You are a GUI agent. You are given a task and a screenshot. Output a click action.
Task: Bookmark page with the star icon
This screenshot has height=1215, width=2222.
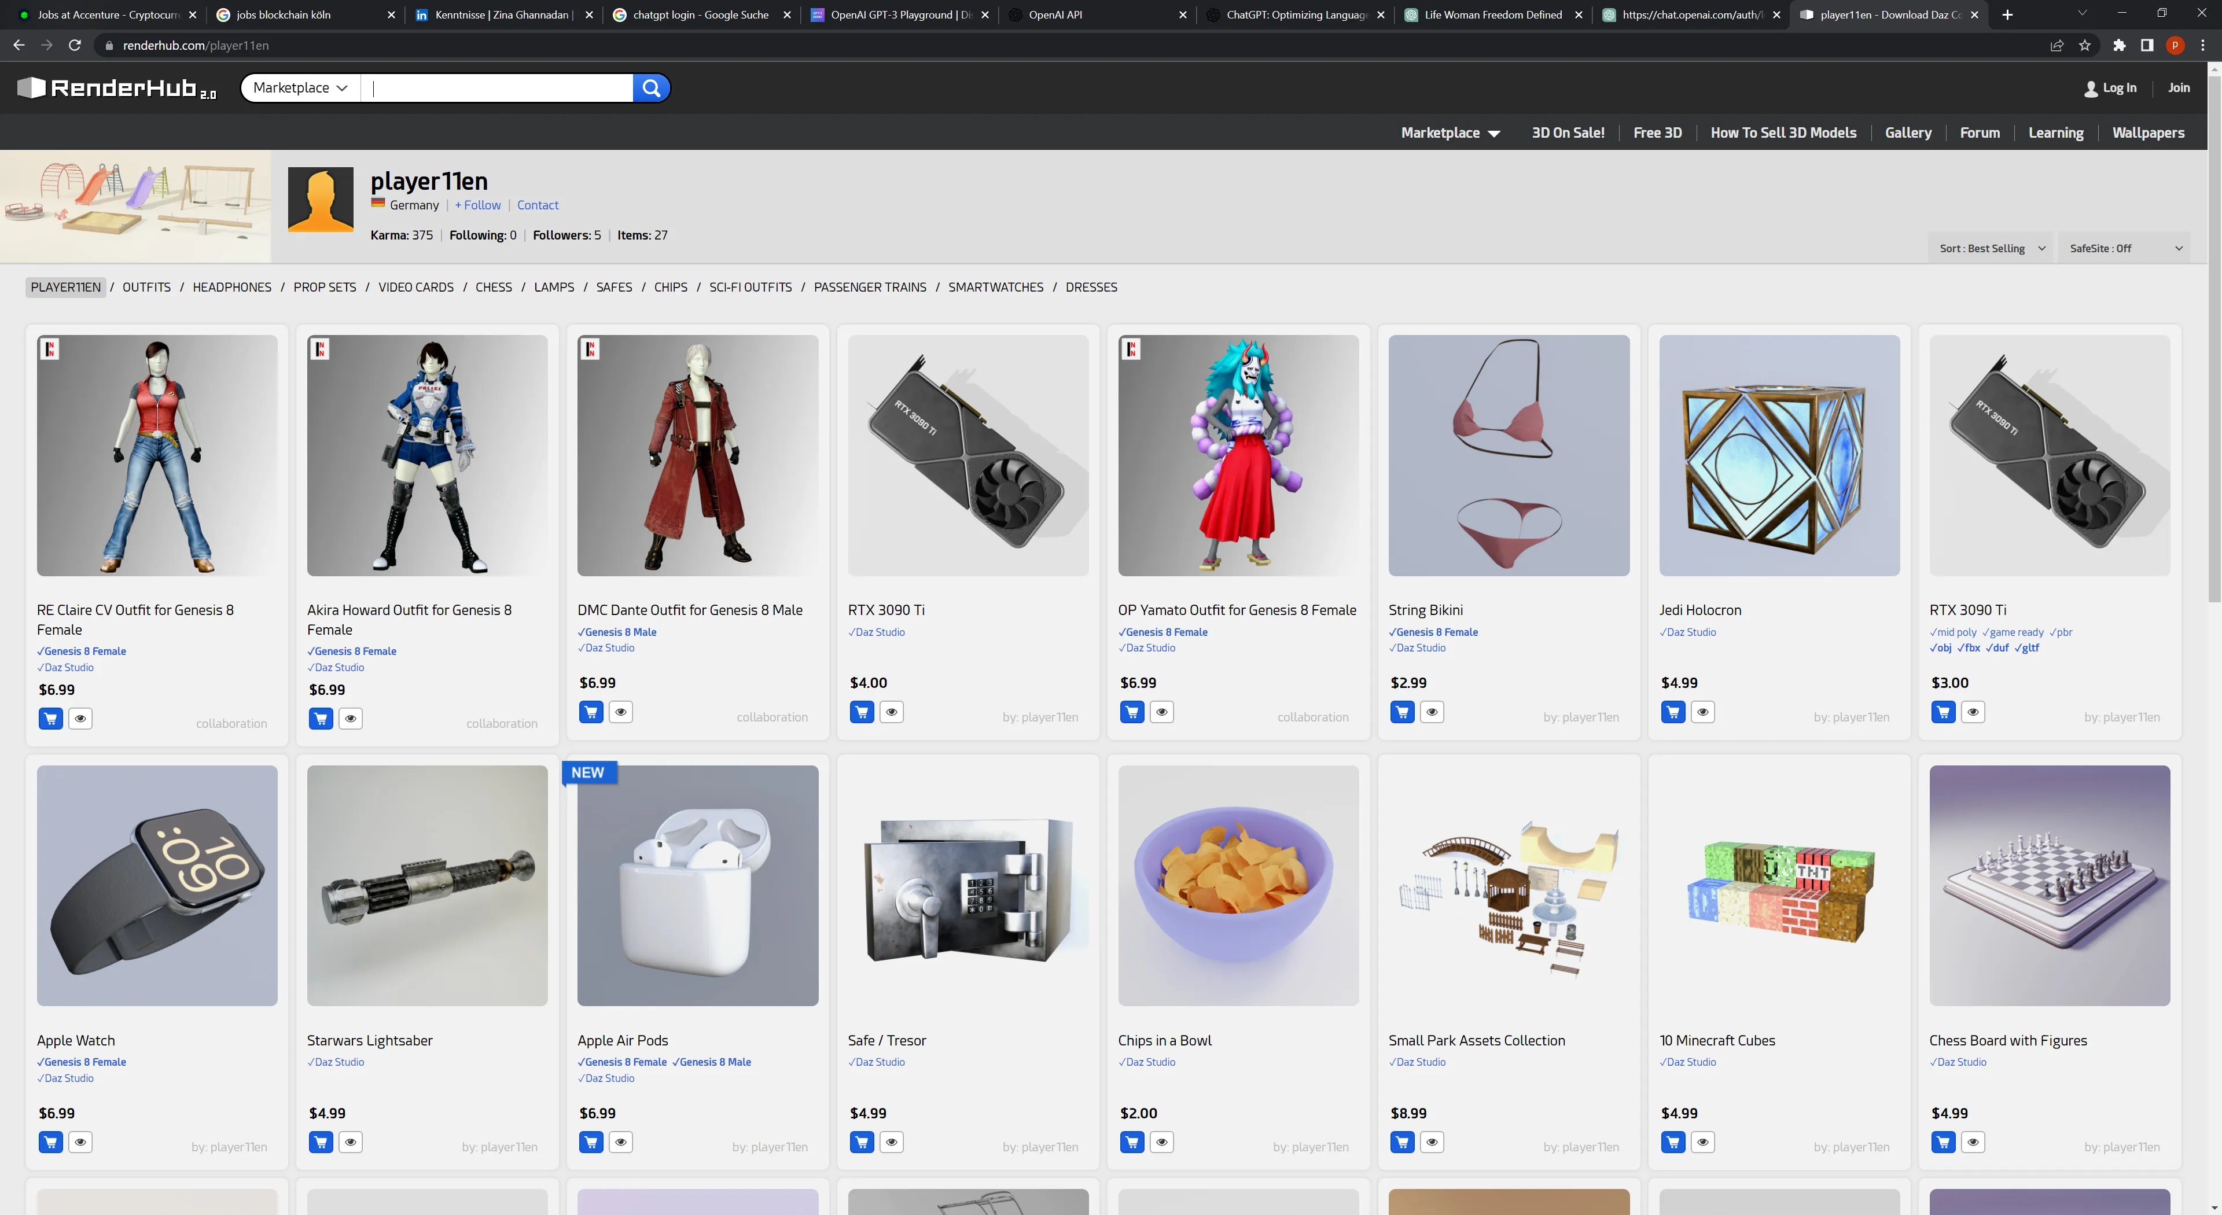pos(2085,46)
